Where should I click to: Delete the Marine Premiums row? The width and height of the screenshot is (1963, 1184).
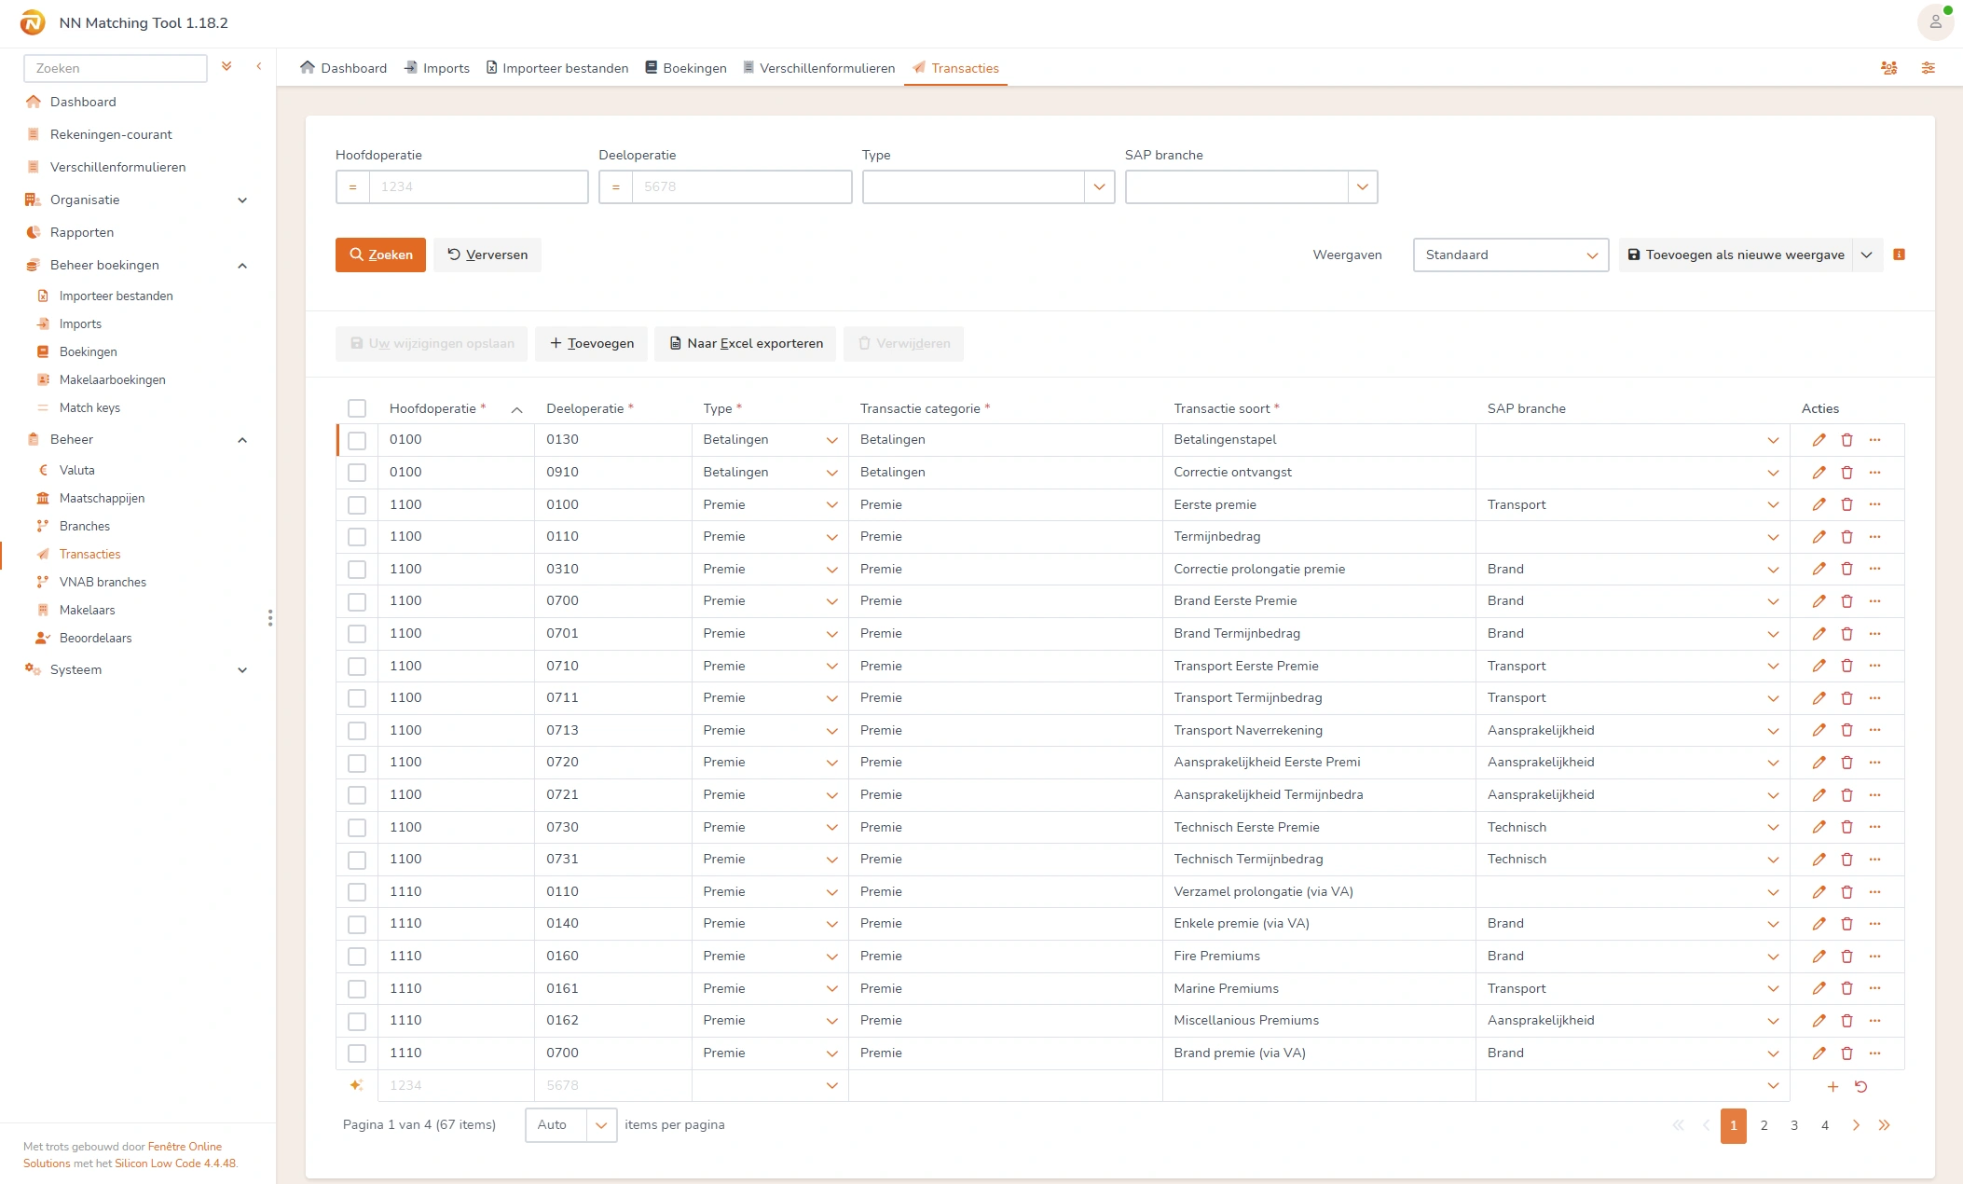click(1846, 988)
